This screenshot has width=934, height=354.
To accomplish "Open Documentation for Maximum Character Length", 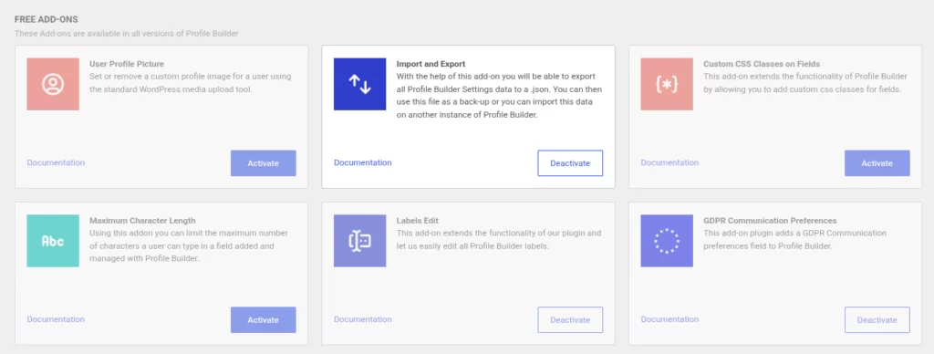I will pyautogui.click(x=56, y=319).
